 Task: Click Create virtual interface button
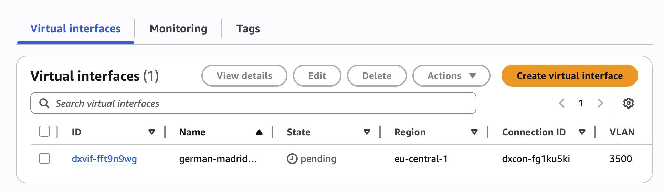point(569,76)
